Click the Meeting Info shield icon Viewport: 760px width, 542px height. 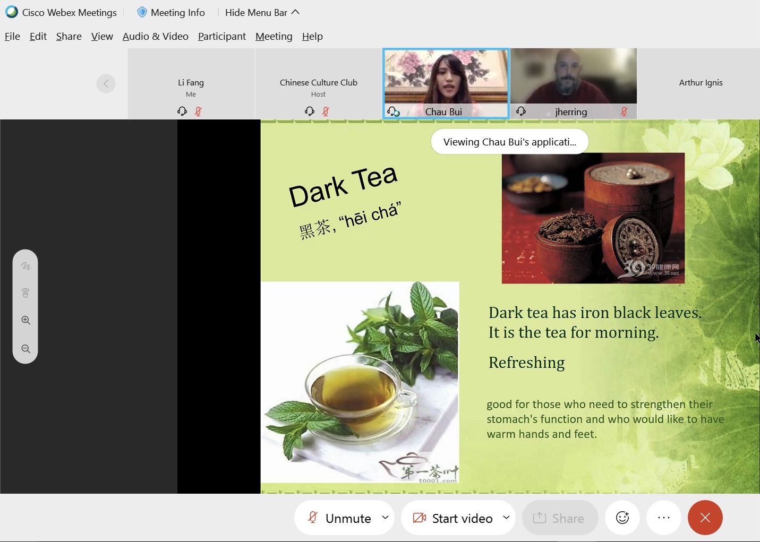142,12
